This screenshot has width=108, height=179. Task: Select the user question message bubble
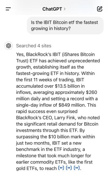tap(65, 25)
